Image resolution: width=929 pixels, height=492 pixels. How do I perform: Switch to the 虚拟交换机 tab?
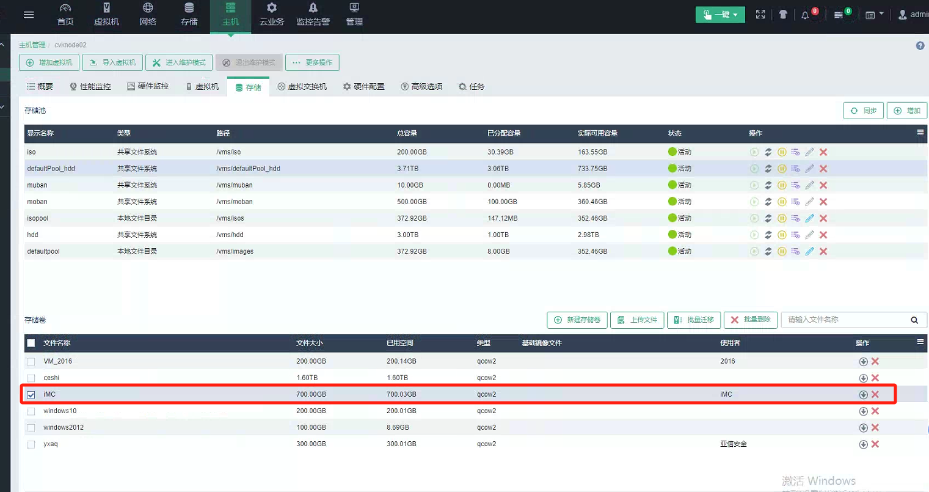302,87
